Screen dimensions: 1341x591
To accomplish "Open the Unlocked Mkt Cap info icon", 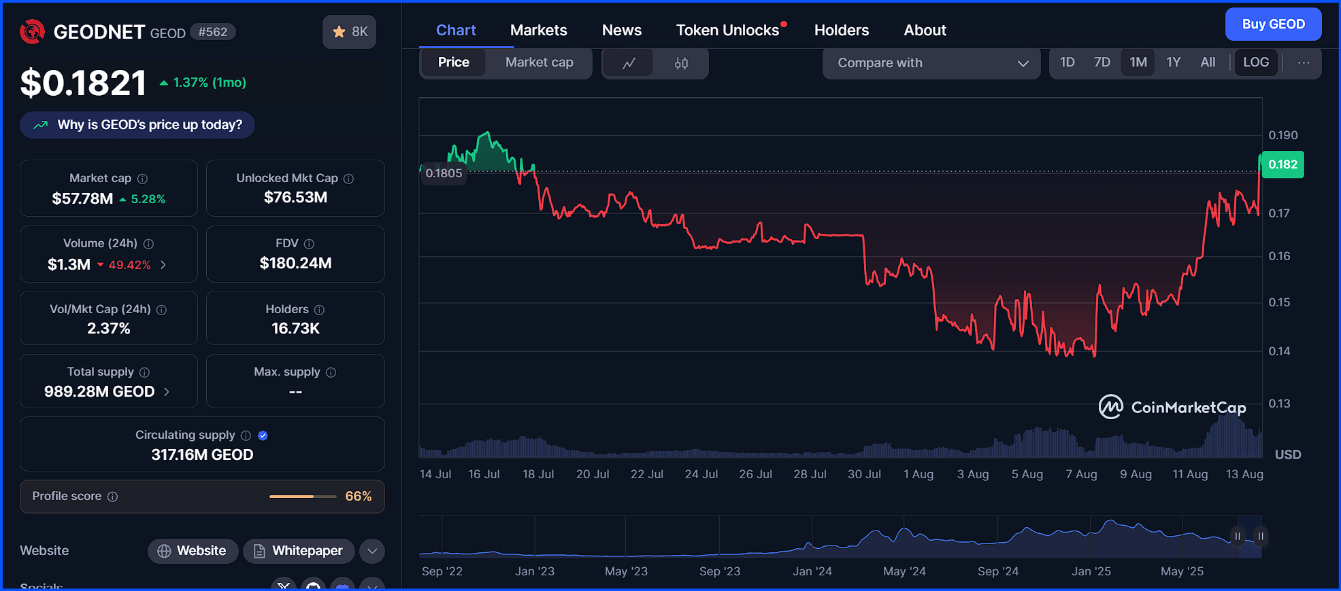I will [348, 179].
